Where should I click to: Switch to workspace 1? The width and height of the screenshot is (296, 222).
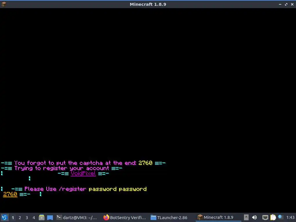click(13, 218)
